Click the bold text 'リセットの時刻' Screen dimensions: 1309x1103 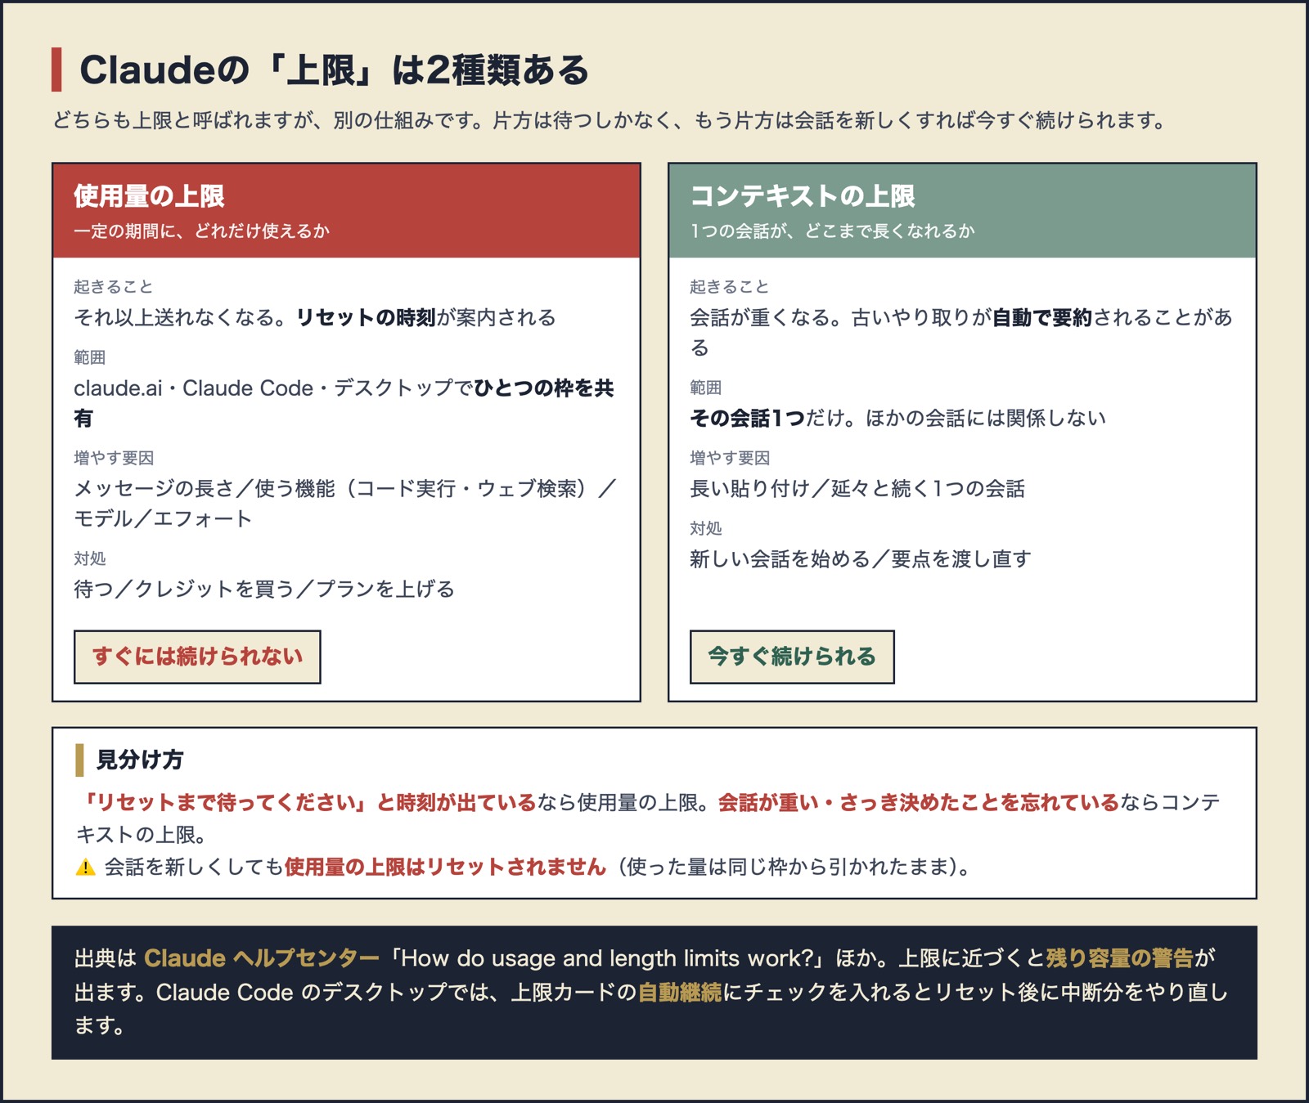(x=366, y=317)
